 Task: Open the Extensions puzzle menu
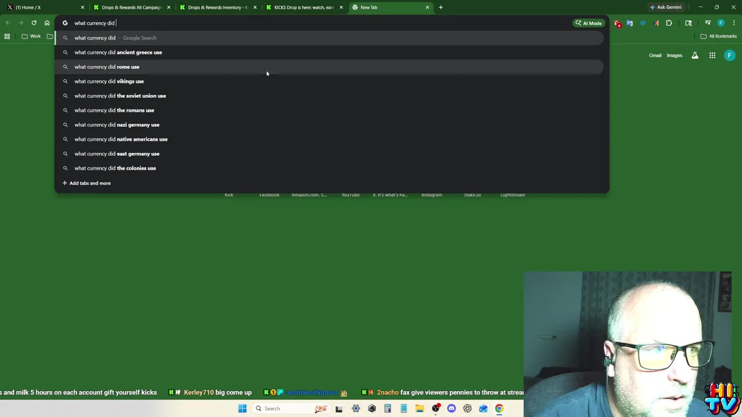pos(669,23)
